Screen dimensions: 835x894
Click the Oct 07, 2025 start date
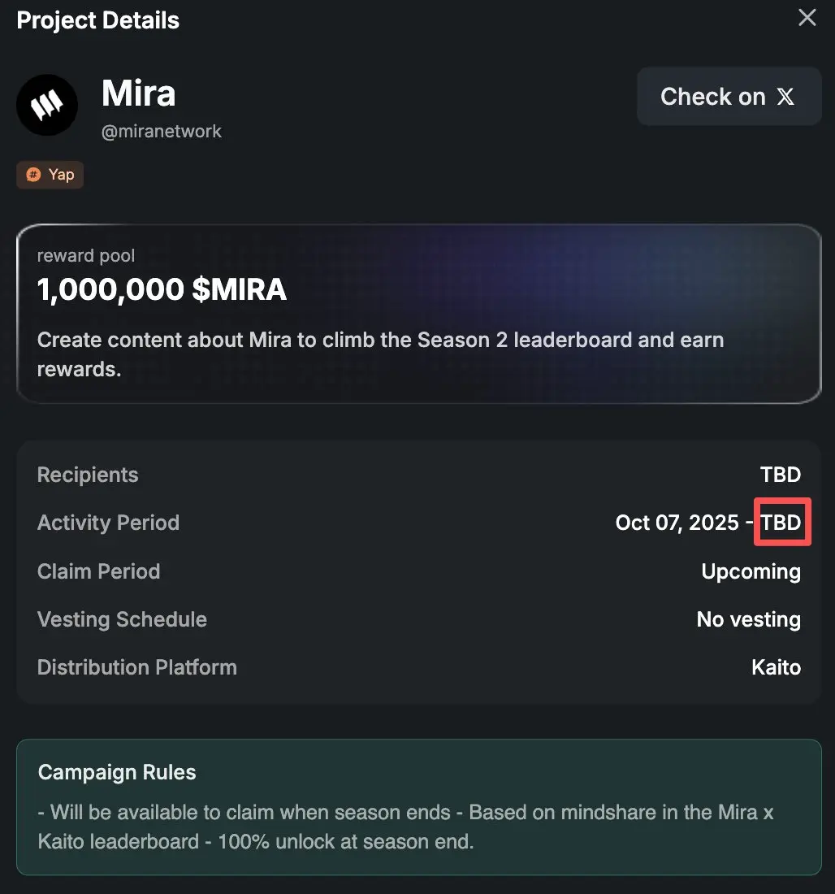pos(677,523)
